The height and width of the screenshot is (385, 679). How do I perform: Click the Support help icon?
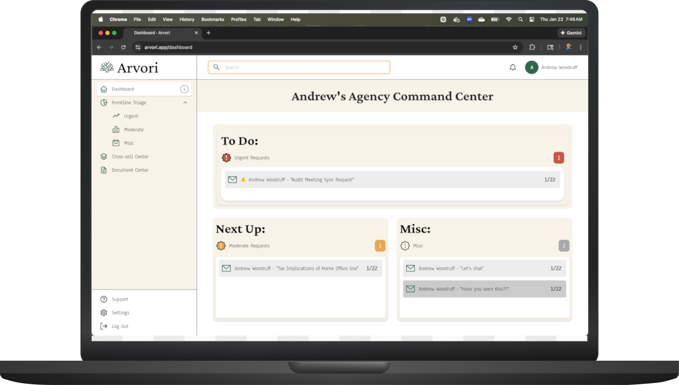click(x=104, y=299)
